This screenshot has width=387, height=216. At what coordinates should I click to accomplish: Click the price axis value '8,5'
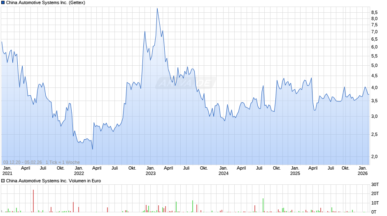[x=374, y=12]
